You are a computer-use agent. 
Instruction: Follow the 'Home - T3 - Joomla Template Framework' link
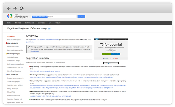point(45,40)
